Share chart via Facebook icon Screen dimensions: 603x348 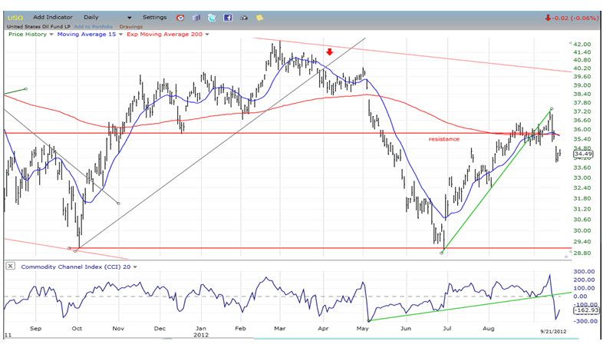[228, 17]
